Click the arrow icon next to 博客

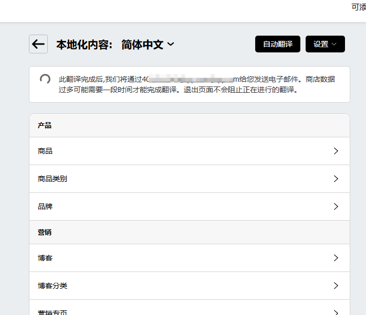pyautogui.click(x=336, y=258)
